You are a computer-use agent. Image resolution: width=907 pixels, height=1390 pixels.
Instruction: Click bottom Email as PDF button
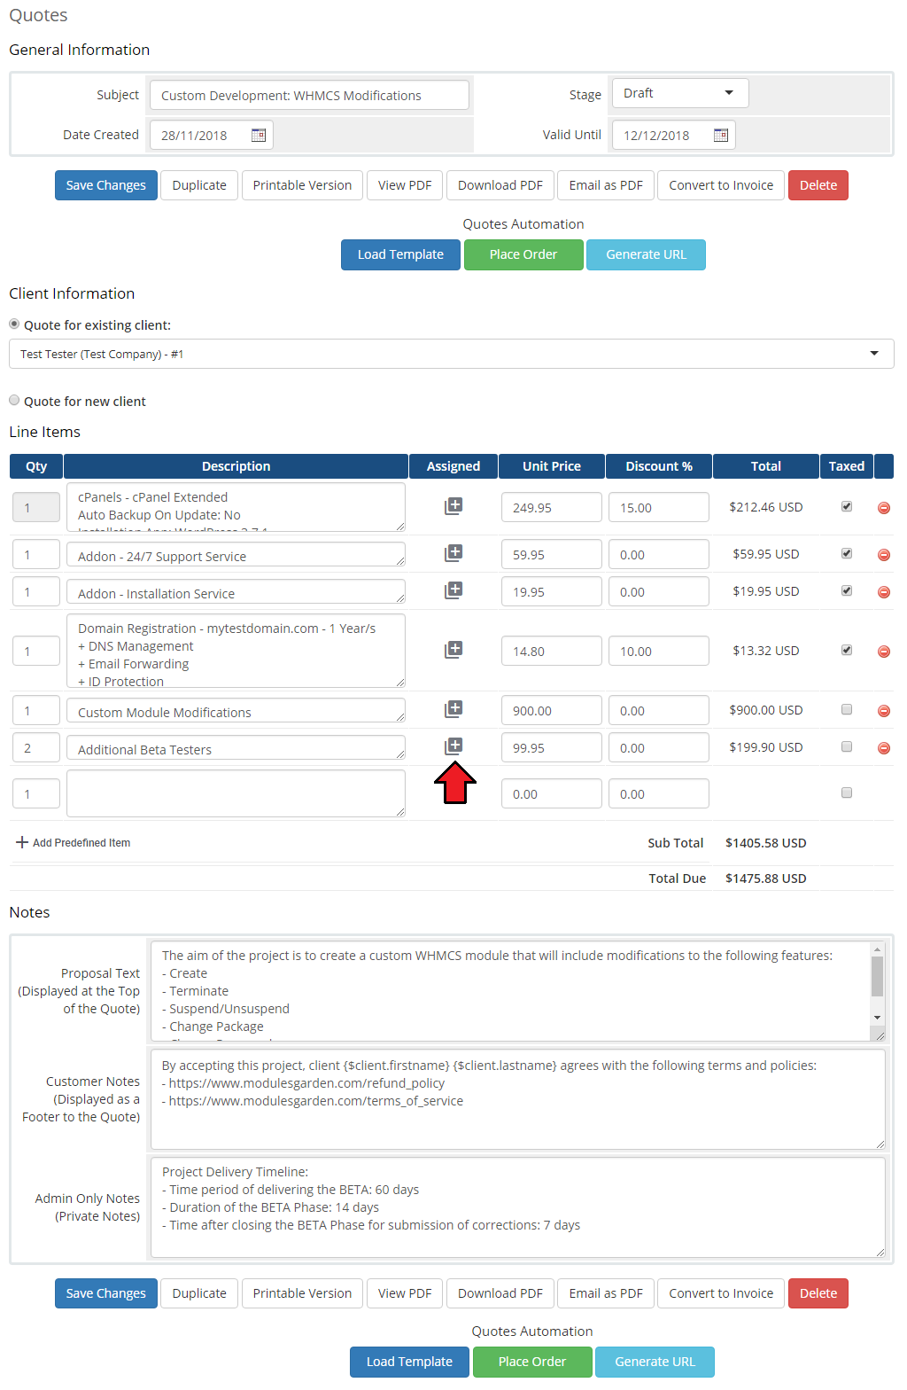606,1293
